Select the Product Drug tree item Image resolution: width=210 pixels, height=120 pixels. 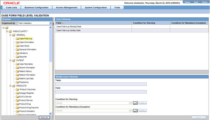click(x=25, y=104)
